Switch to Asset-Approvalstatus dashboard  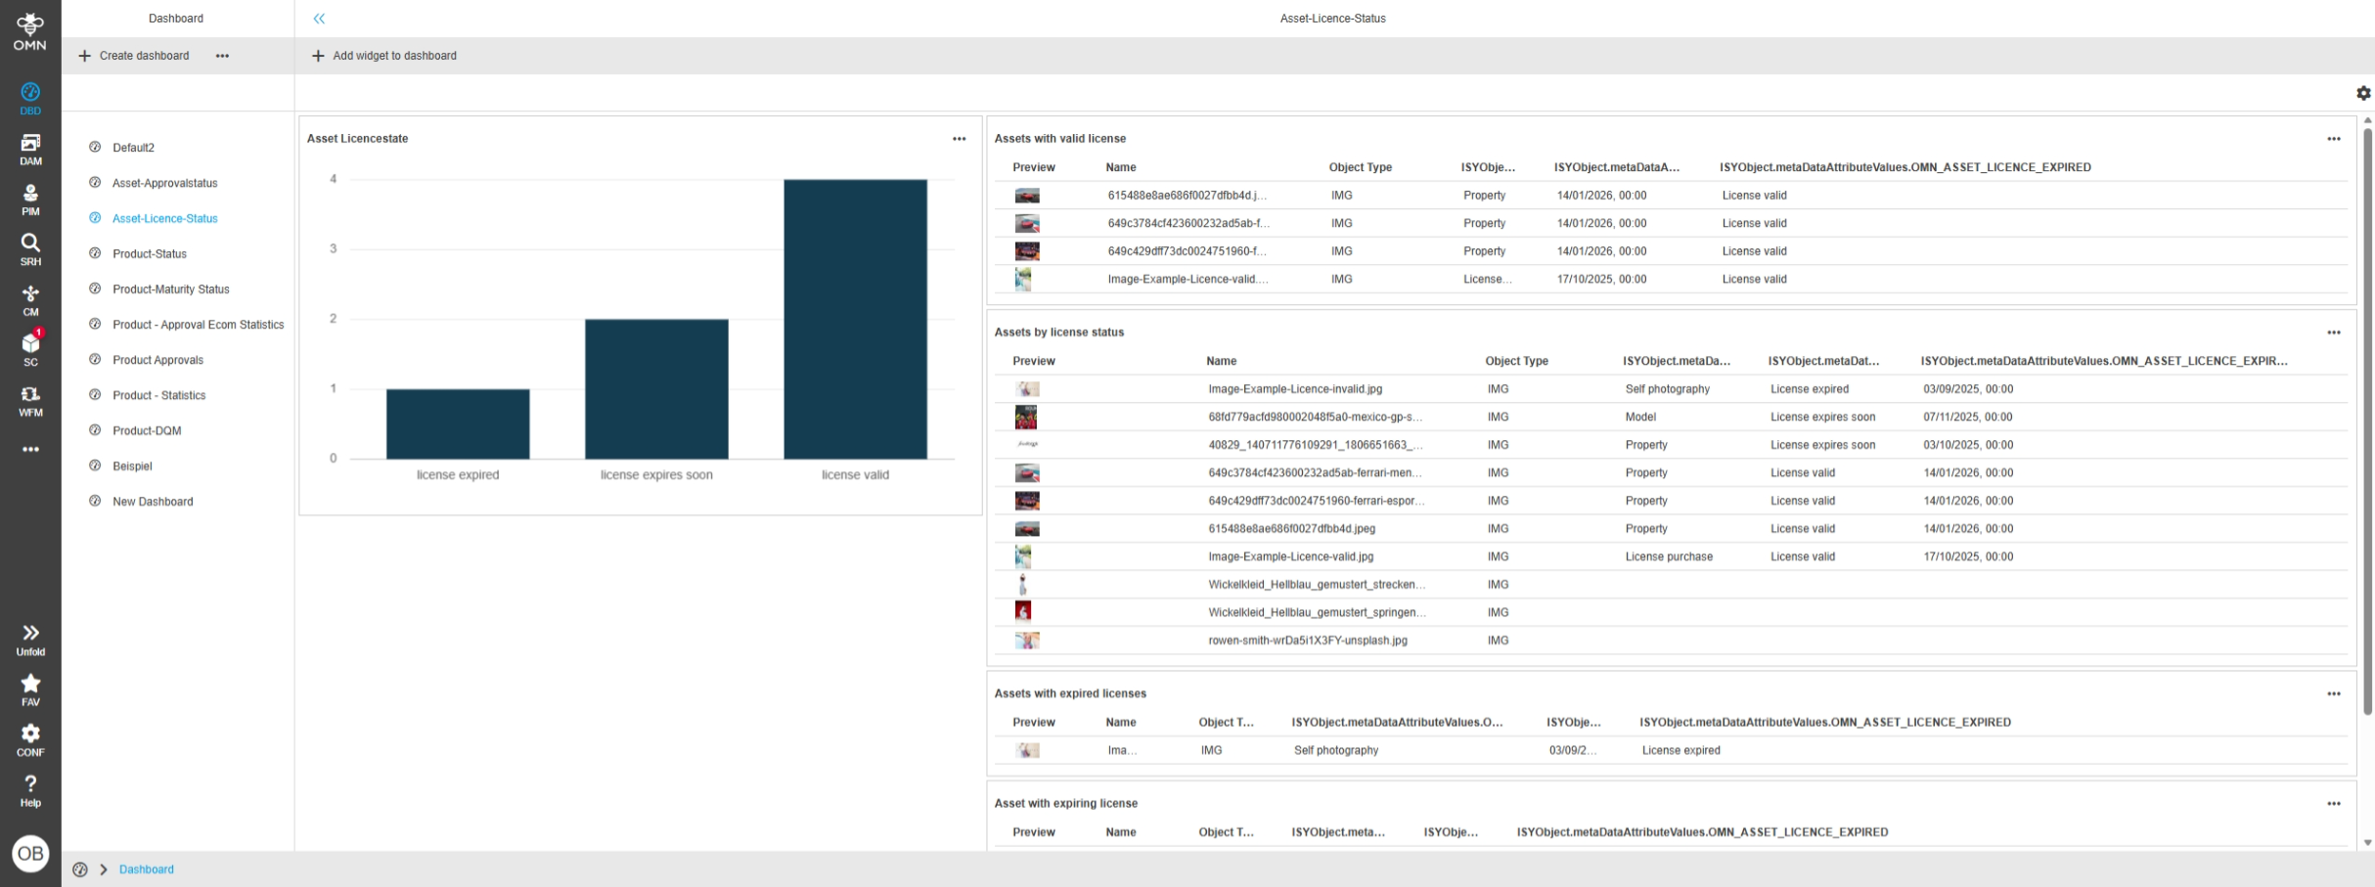pos(164,183)
